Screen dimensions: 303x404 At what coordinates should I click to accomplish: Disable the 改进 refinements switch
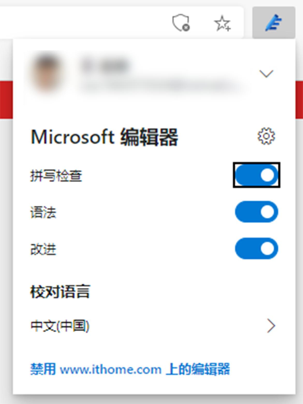pyautogui.click(x=257, y=248)
